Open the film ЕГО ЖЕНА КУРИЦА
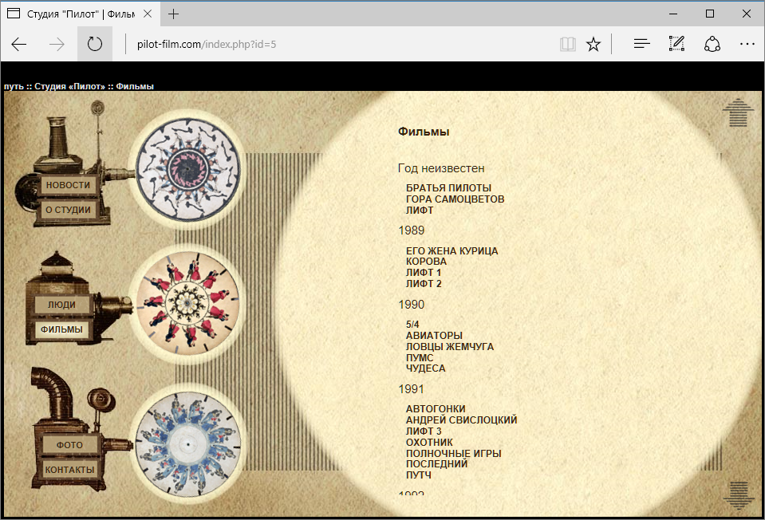Viewport: 765px width, 520px height. 452,251
